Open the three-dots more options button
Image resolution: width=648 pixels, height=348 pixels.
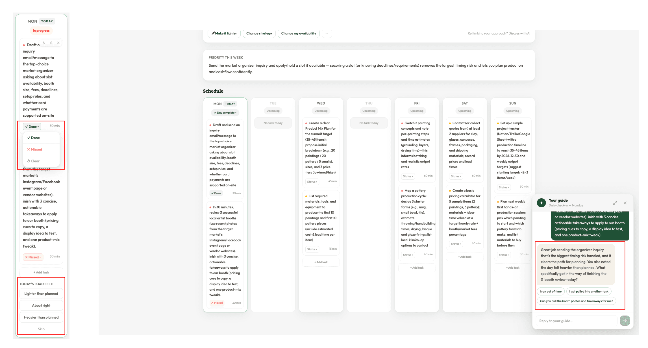[327, 33]
